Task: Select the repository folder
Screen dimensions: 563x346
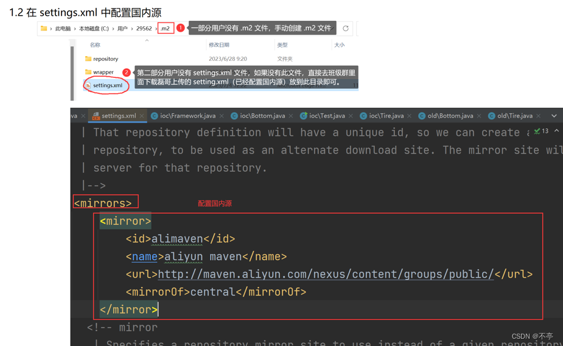Action: tap(105, 59)
